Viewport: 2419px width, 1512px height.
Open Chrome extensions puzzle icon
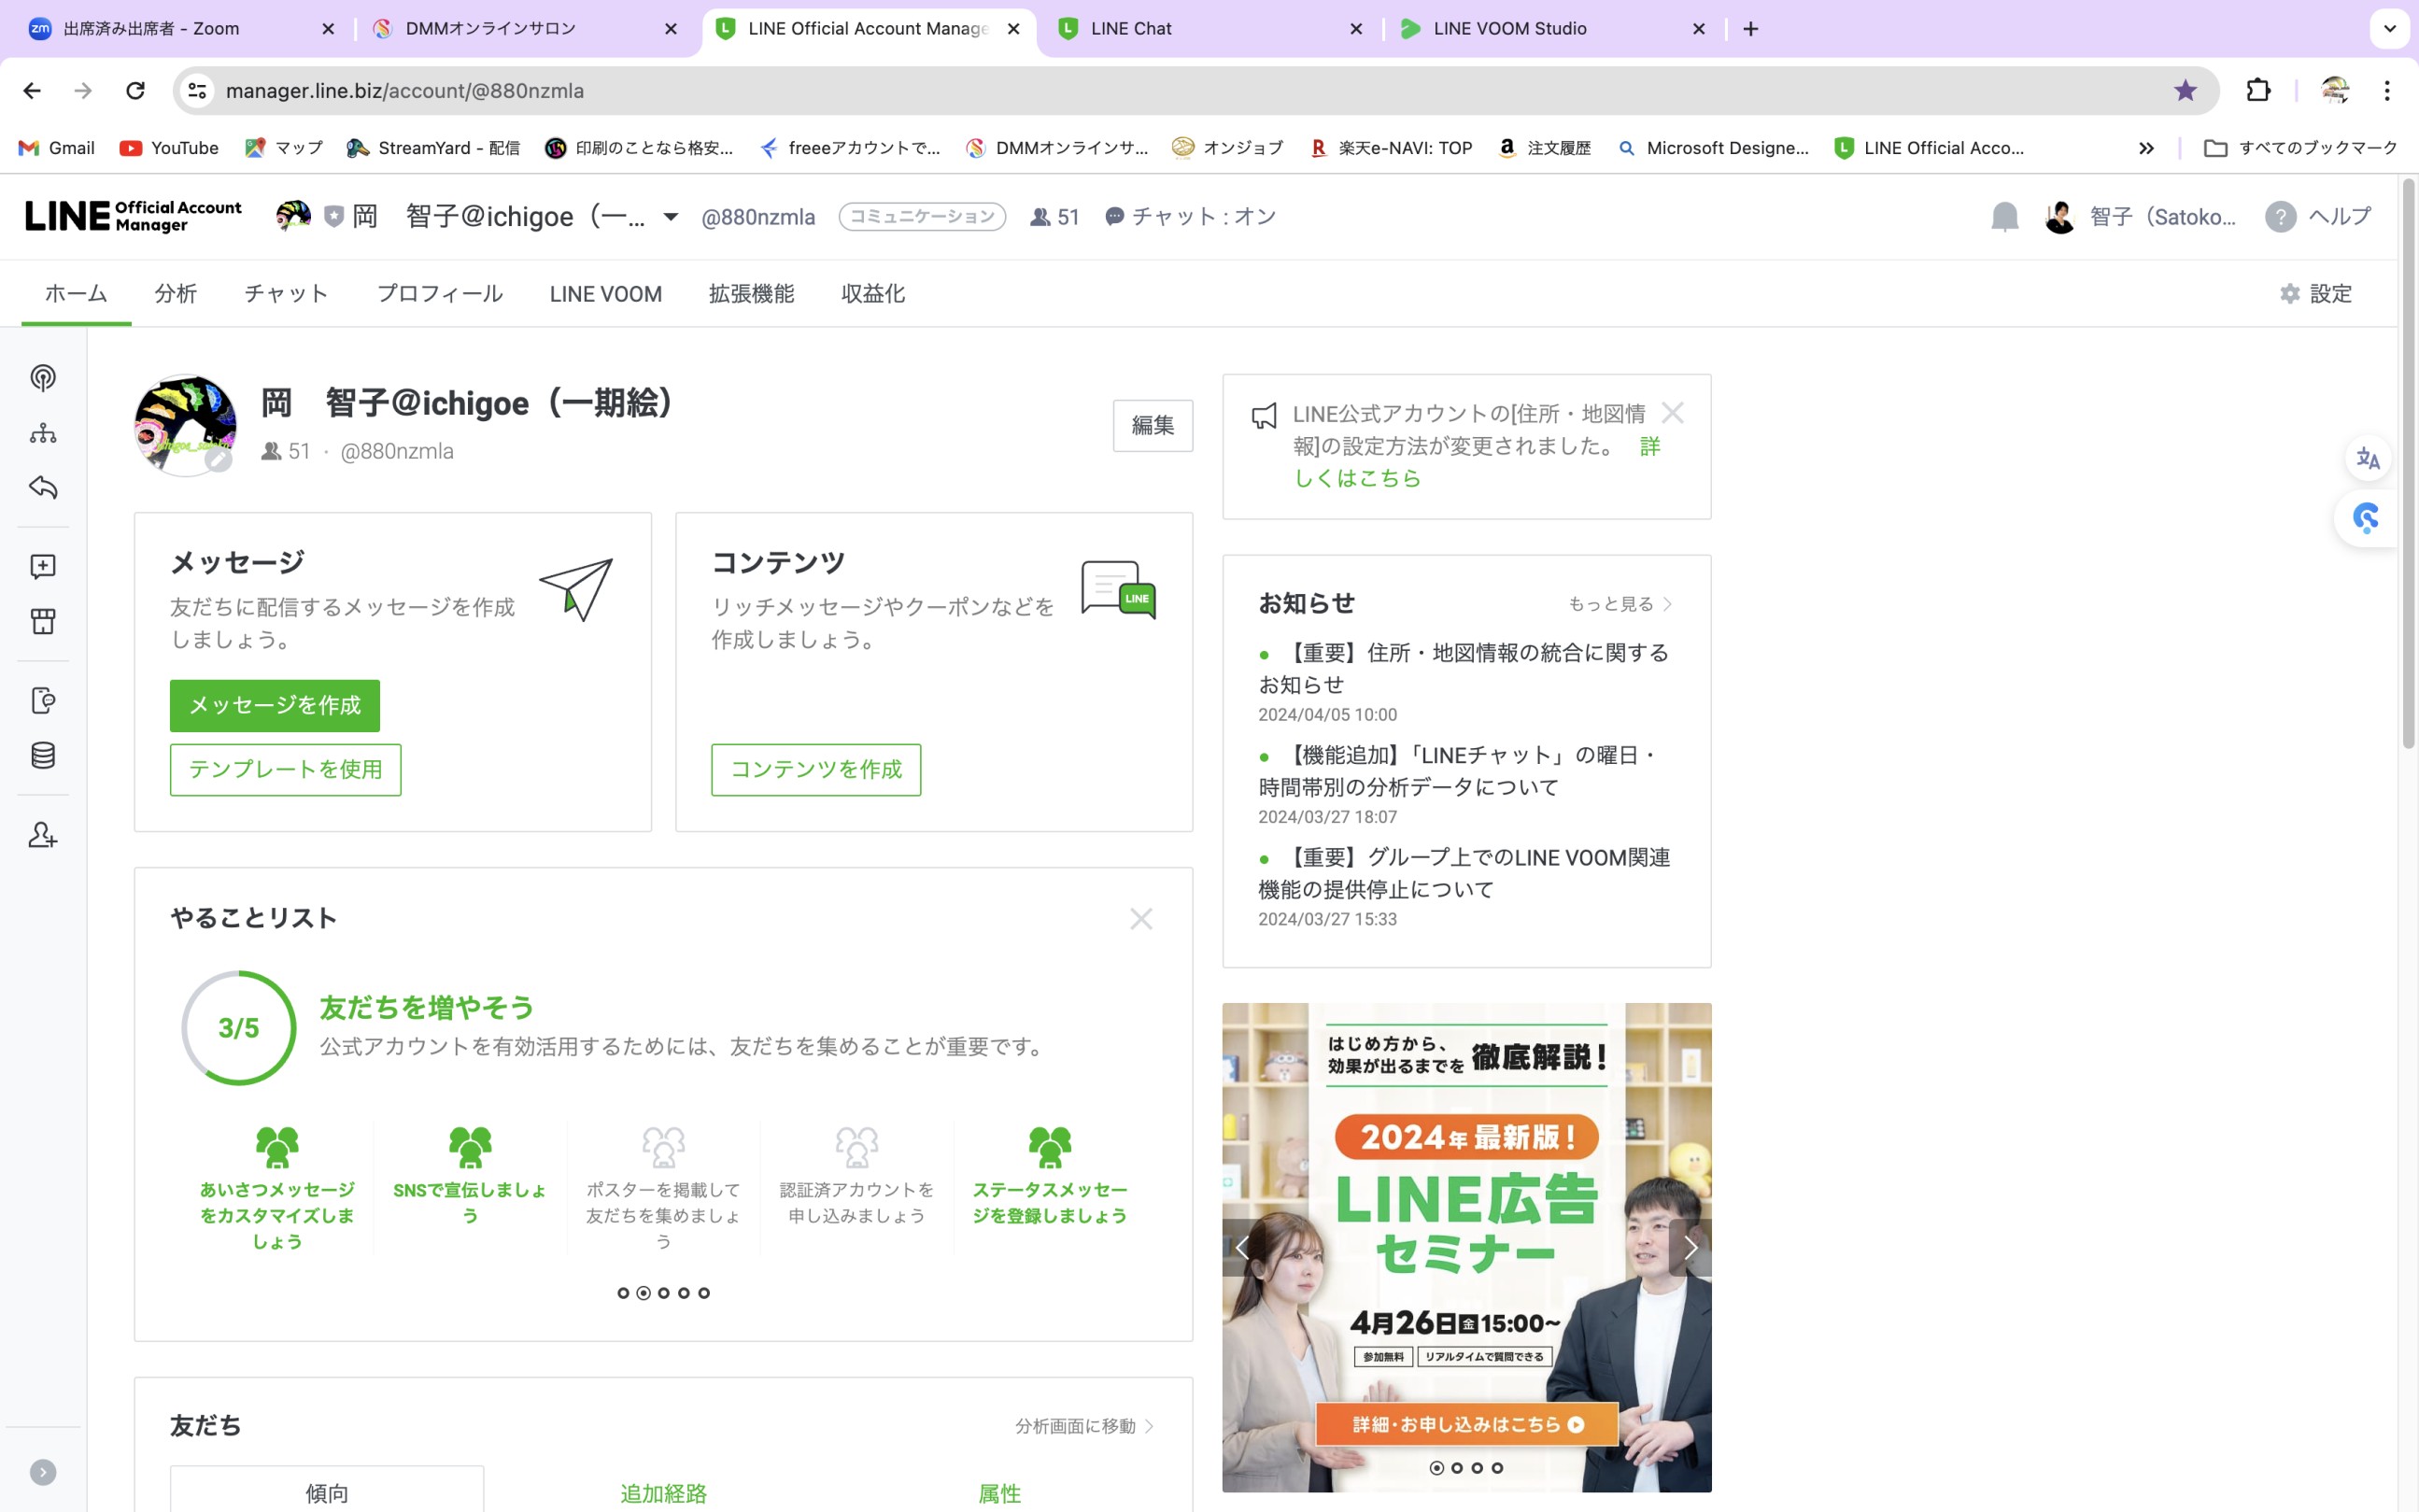2257,91
